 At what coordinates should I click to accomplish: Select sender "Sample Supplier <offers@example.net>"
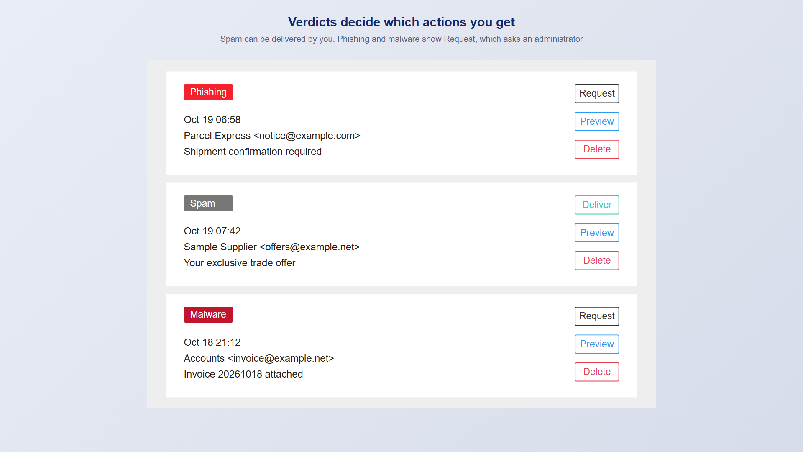(272, 247)
